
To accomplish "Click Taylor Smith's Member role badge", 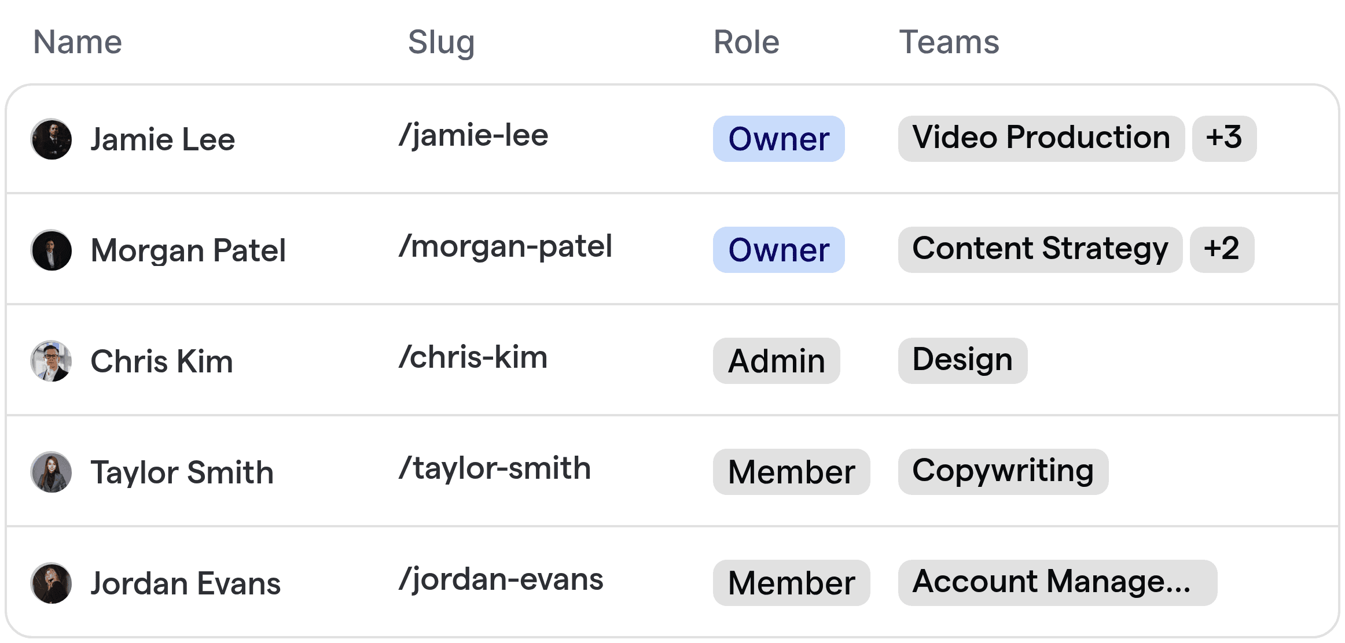I will coord(791,472).
